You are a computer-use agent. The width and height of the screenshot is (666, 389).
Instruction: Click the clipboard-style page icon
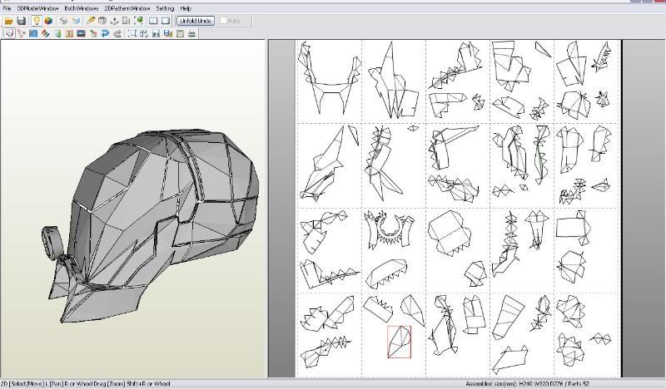[x=180, y=33]
